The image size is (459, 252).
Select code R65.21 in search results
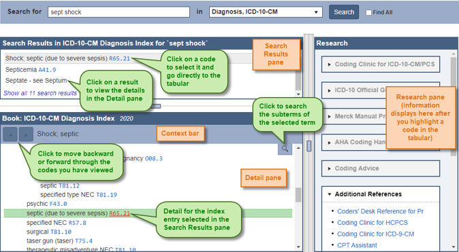pos(119,58)
